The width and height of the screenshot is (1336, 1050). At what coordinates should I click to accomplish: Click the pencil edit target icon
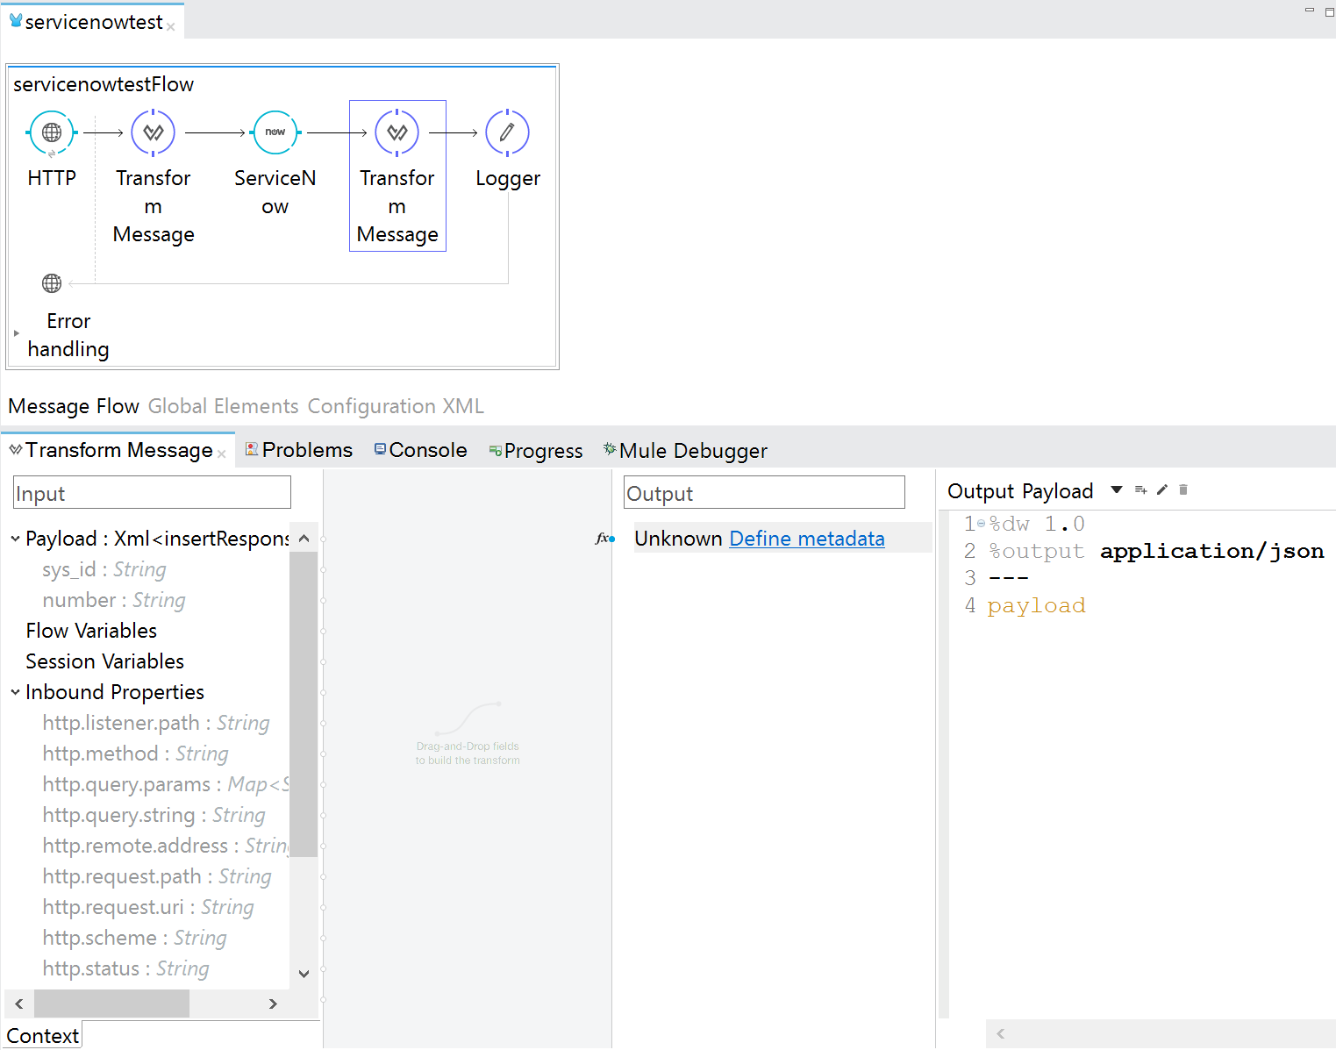(x=1162, y=490)
